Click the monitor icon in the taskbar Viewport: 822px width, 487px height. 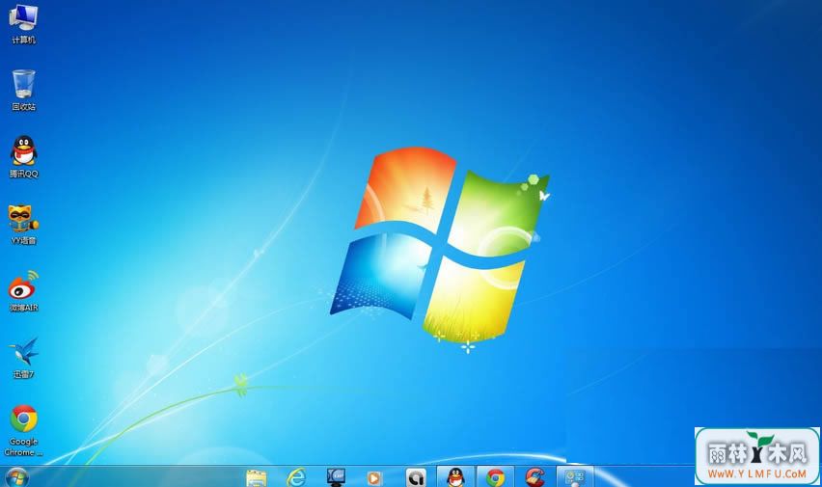pos(336,477)
